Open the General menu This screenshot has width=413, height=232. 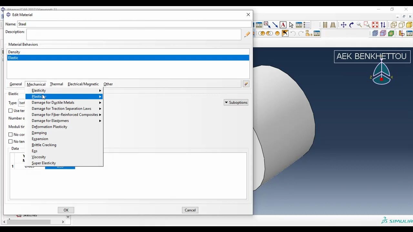click(x=15, y=84)
